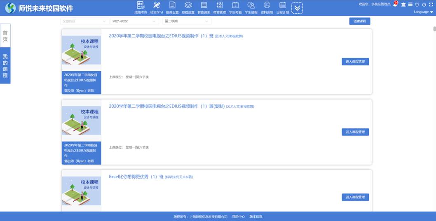Open the 日程计划 schedule icon
The image size is (436, 221).
(283, 7)
